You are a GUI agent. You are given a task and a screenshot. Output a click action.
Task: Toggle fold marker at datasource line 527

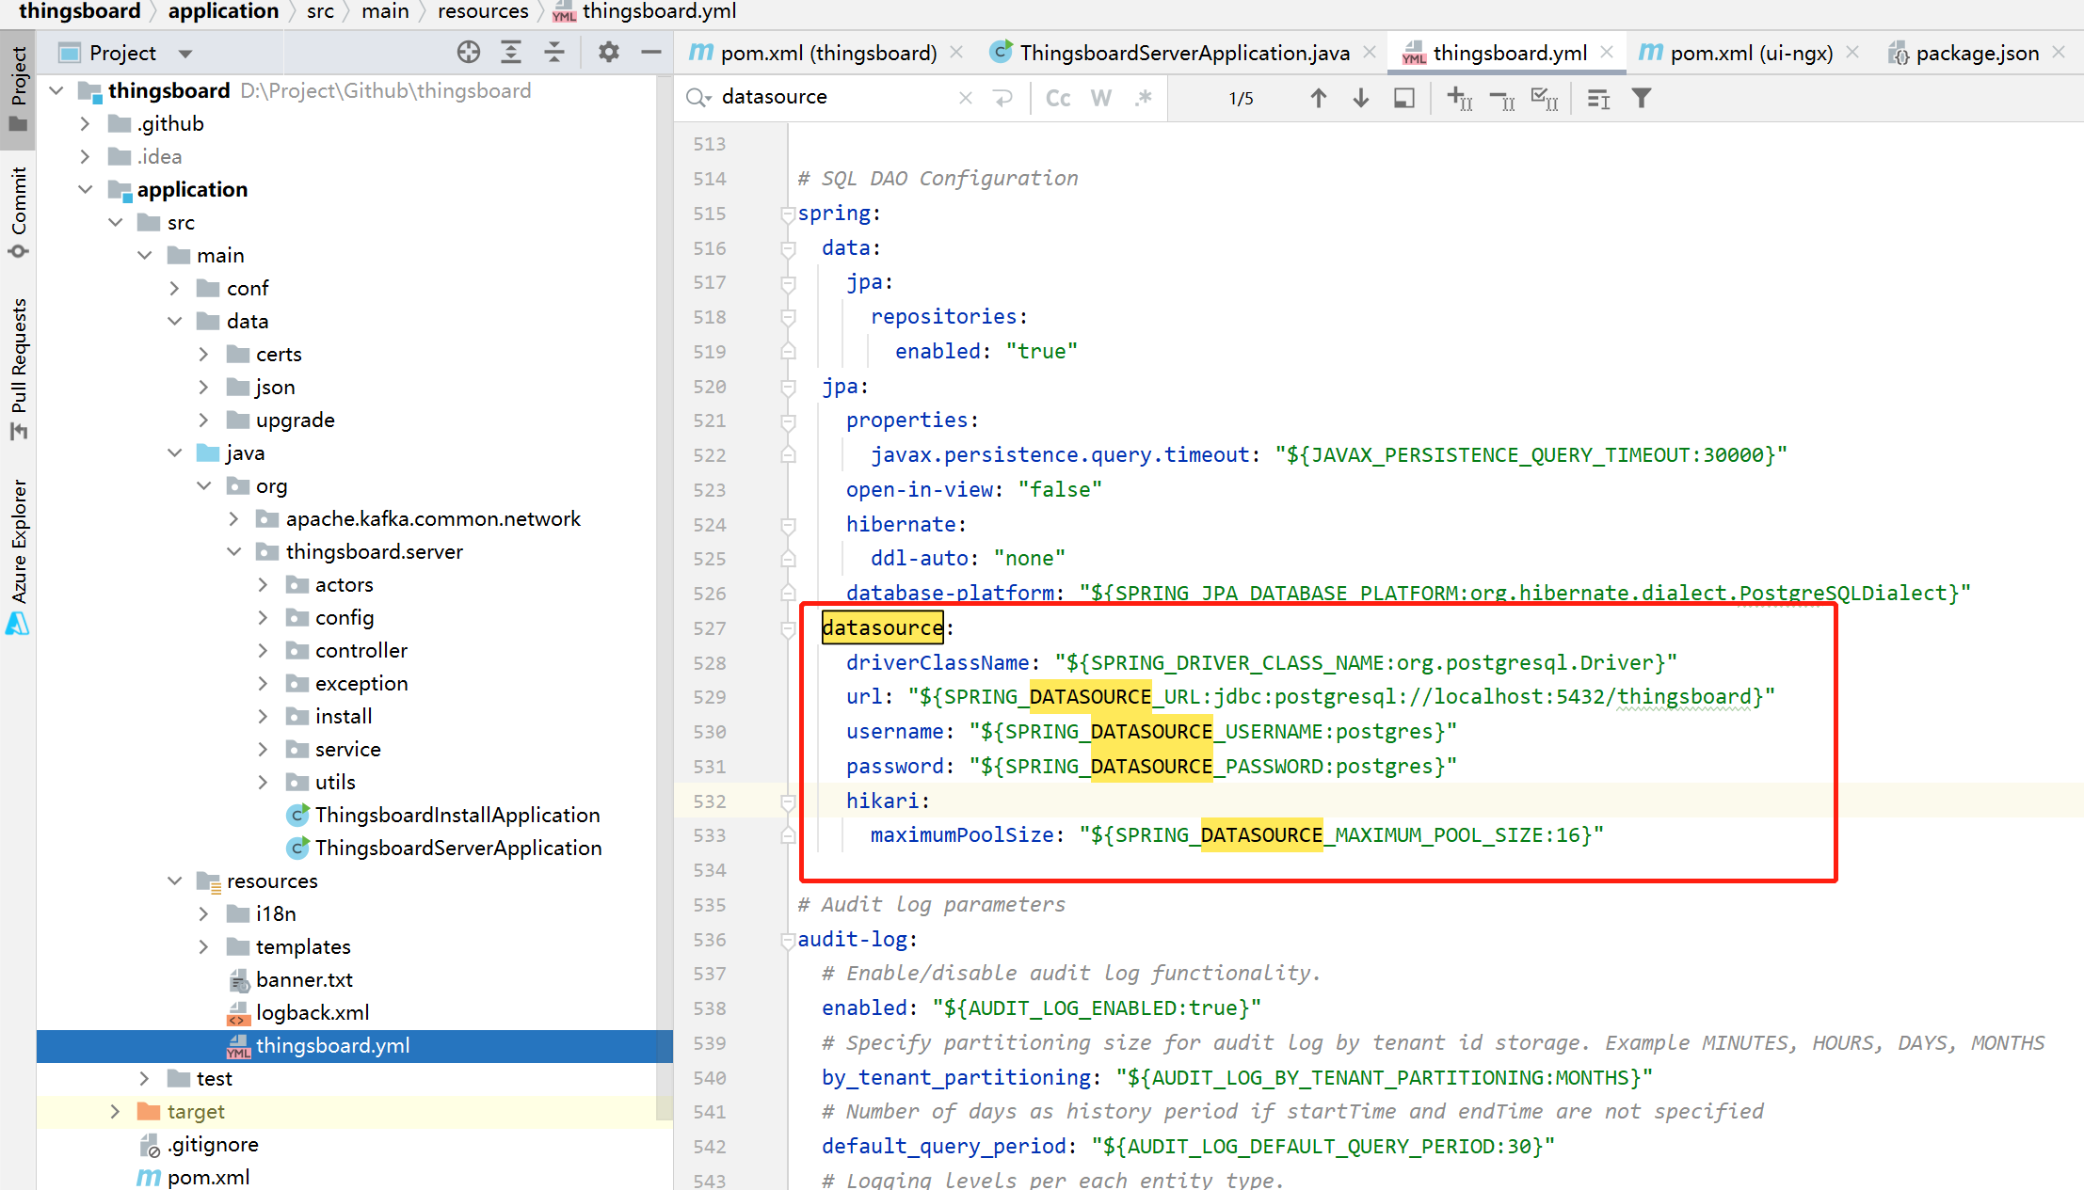click(788, 629)
